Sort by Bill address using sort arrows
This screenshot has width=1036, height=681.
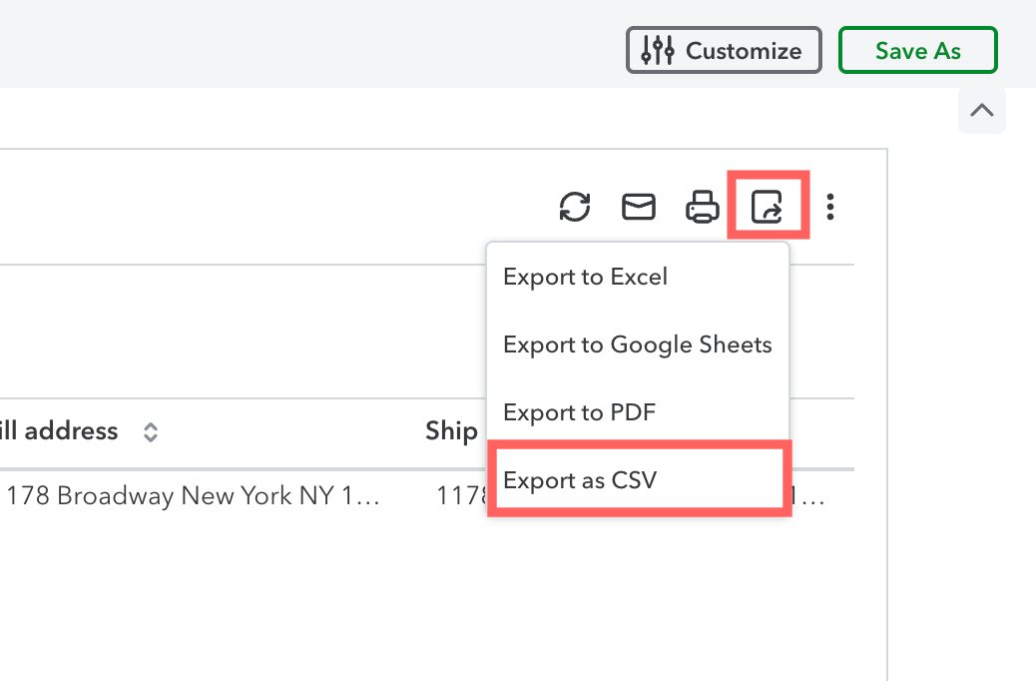point(151,432)
